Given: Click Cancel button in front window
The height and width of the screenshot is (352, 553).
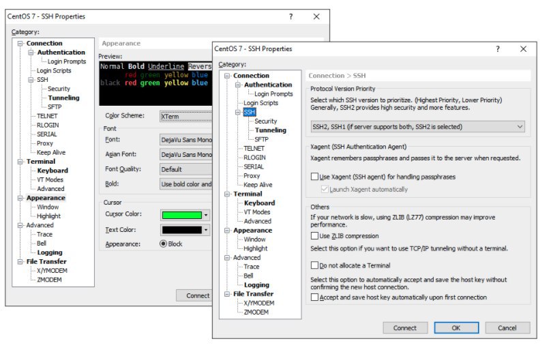Looking at the screenshot, I should (x=507, y=327).
